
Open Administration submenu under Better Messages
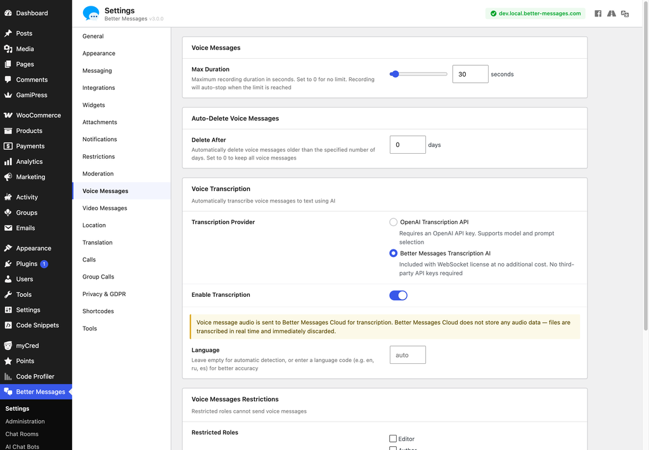pyautogui.click(x=25, y=422)
